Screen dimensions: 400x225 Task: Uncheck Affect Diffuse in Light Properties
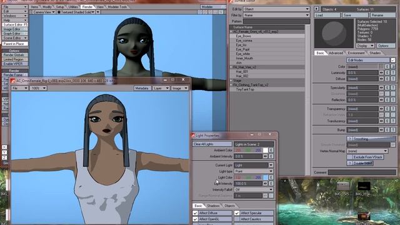click(x=195, y=212)
